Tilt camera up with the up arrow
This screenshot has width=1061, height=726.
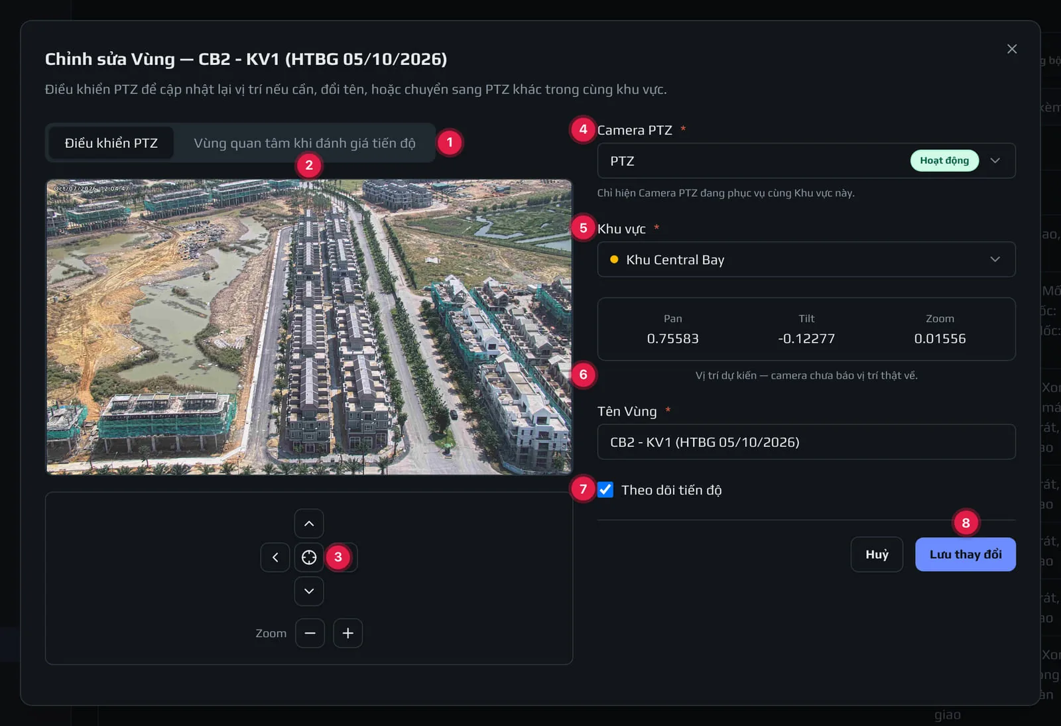(309, 524)
